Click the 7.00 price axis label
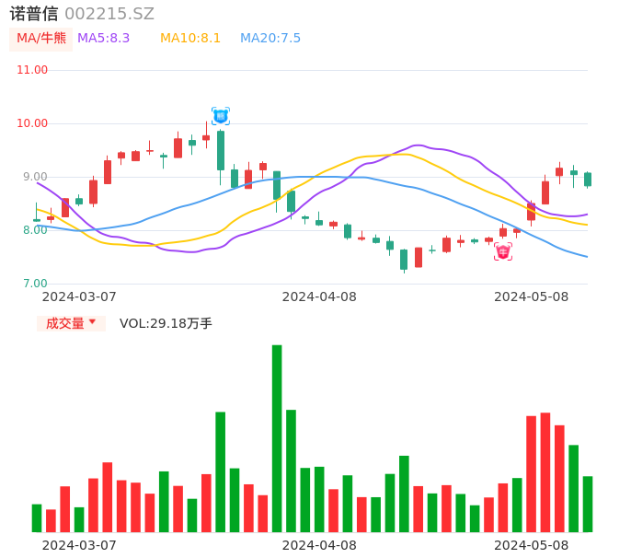 [x=34, y=284]
